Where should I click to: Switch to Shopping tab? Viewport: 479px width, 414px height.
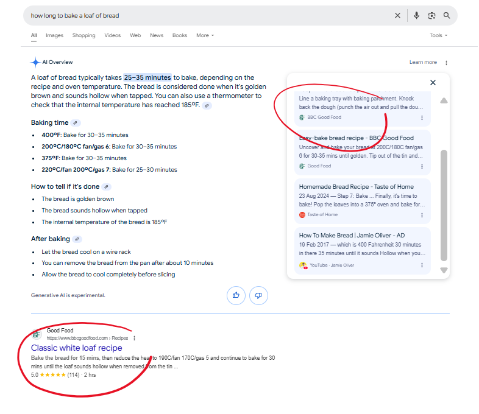tap(83, 35)
